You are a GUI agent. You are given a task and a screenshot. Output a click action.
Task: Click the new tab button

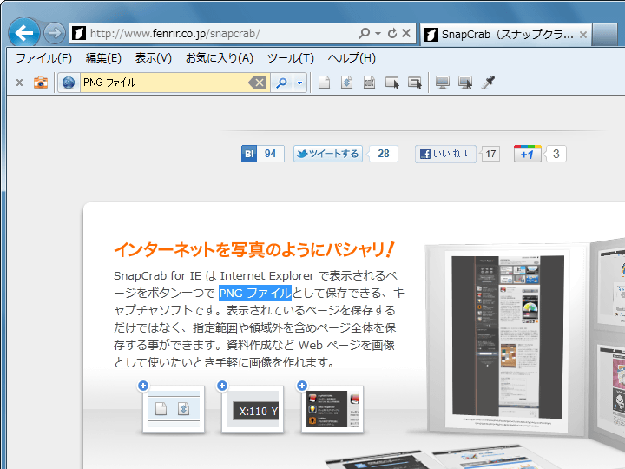(605, 35)
